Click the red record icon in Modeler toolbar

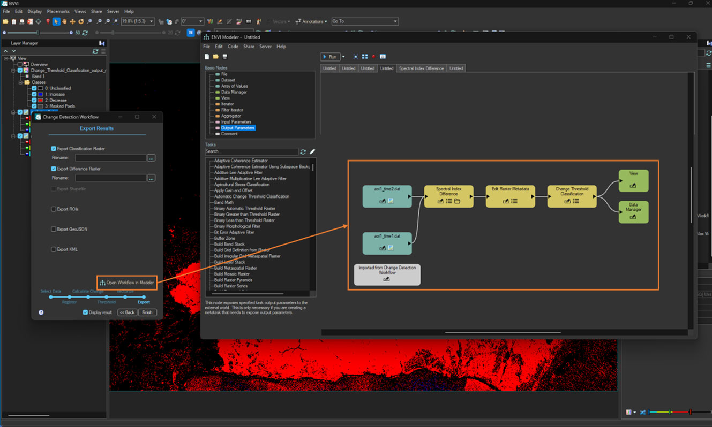[x=373, y=57]
